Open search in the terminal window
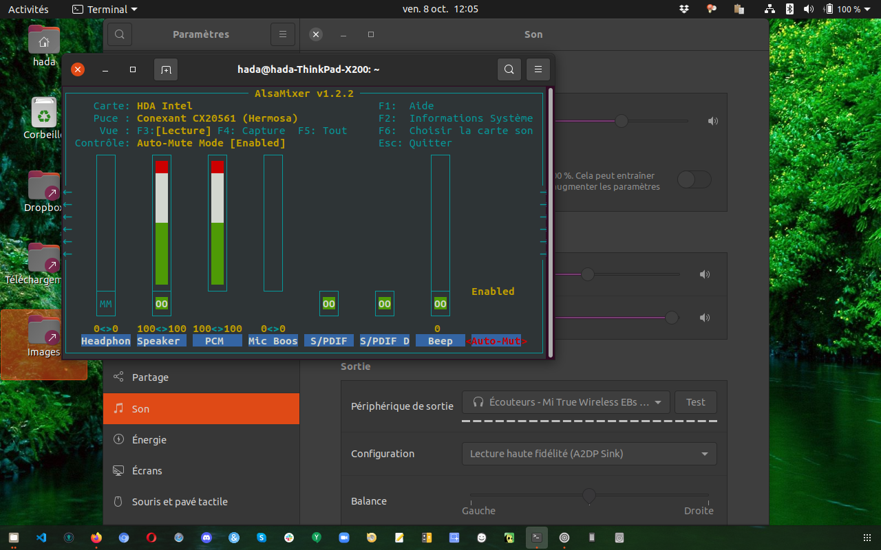The width and height of the screenshot is (881, 550). click(509, 69)
